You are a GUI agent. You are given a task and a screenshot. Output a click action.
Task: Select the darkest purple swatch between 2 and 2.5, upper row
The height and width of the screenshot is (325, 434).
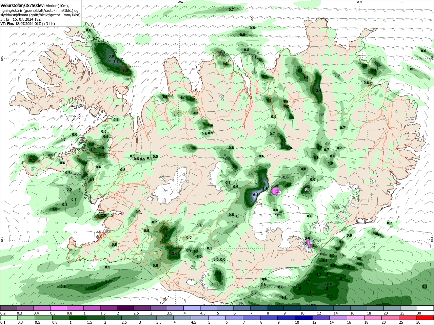click(x=125, y=308)
